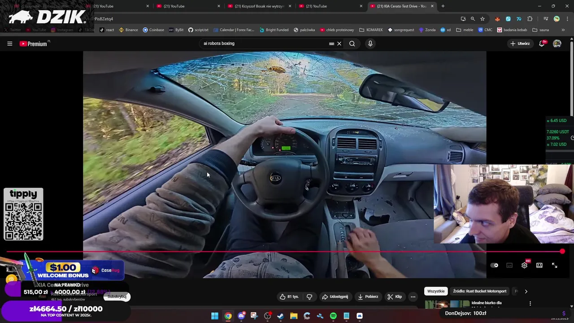Open YouTube notifications bell
The image size is (574, 323).
(542, 44)
